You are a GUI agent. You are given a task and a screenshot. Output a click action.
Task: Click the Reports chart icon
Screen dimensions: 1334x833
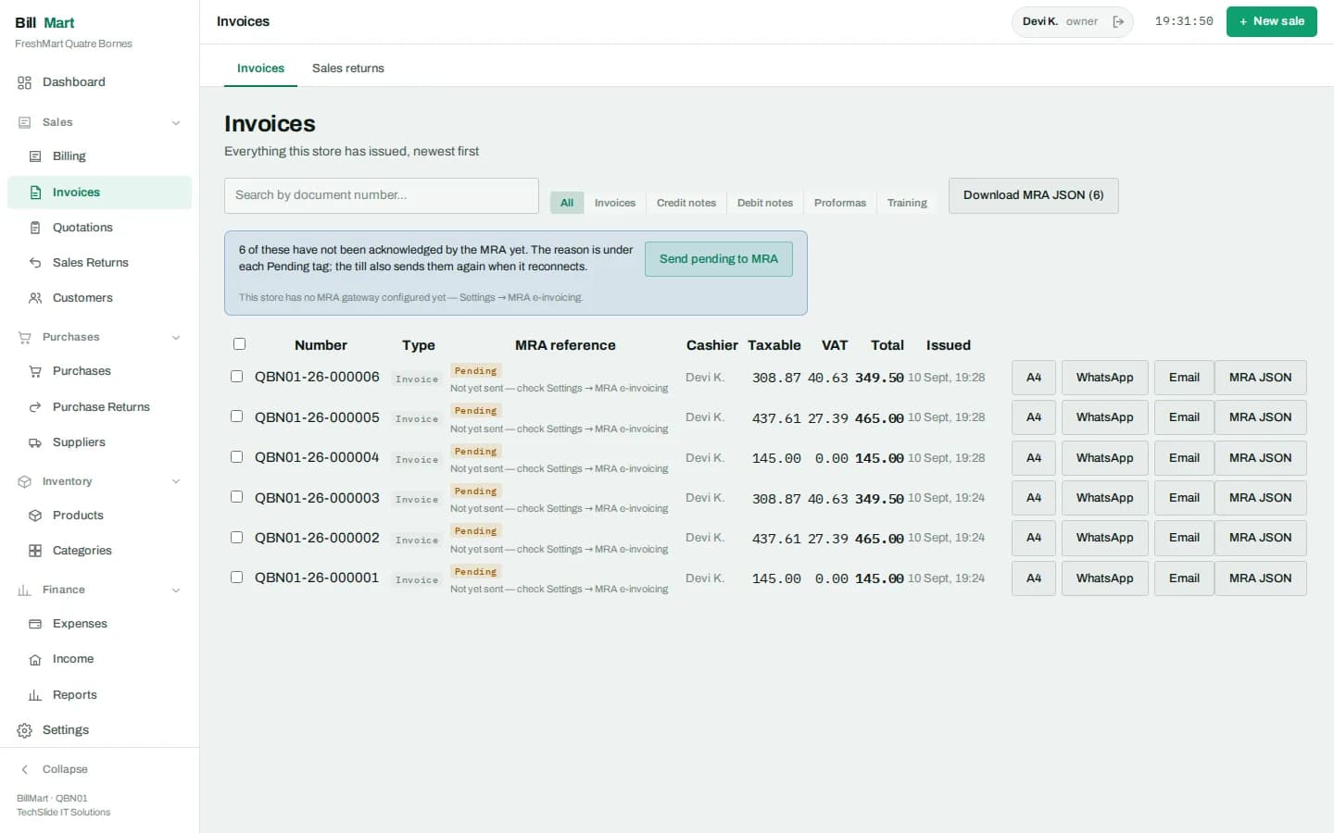click(x=35, y=695)
